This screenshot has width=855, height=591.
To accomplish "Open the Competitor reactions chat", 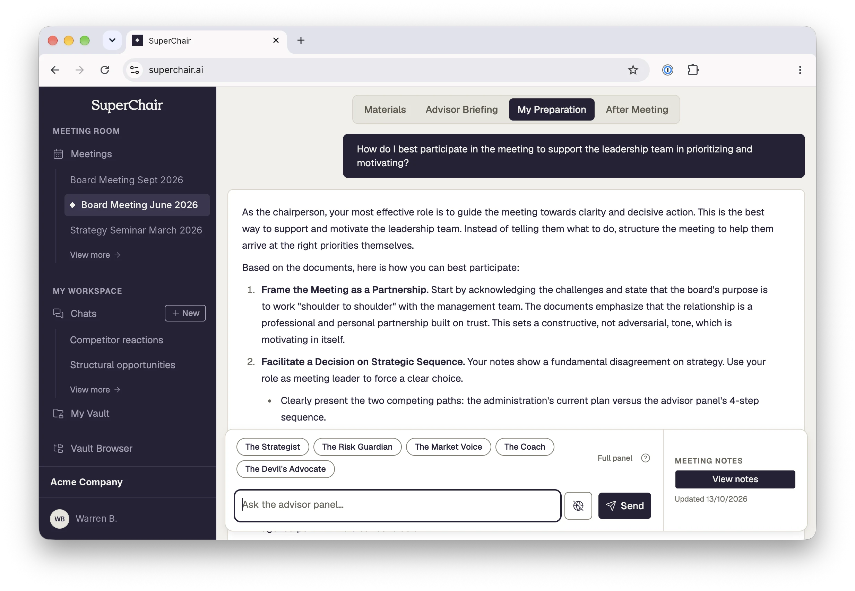I will 116,339.
